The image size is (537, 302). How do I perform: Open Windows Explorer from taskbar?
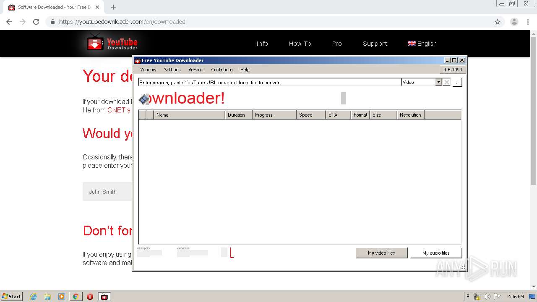pyautogui.click(x=47, y=297)
